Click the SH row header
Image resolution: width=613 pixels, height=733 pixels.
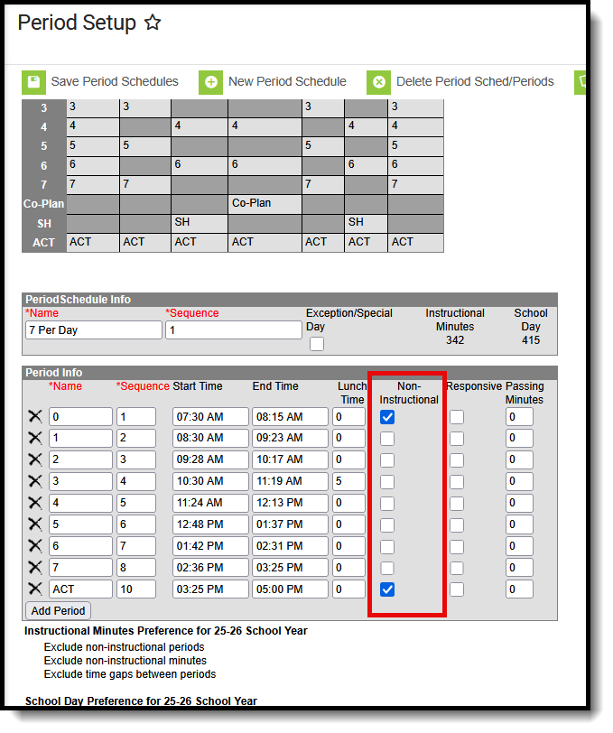[x=44, y=224]
